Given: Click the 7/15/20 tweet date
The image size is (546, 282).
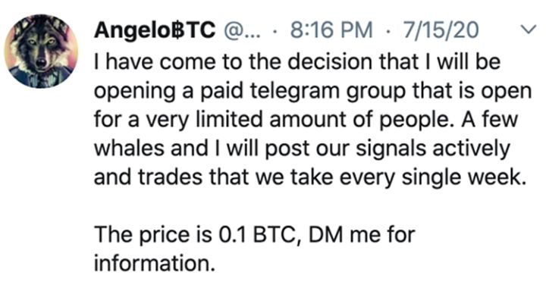Looking at the screenshot, I should (440, 30).
